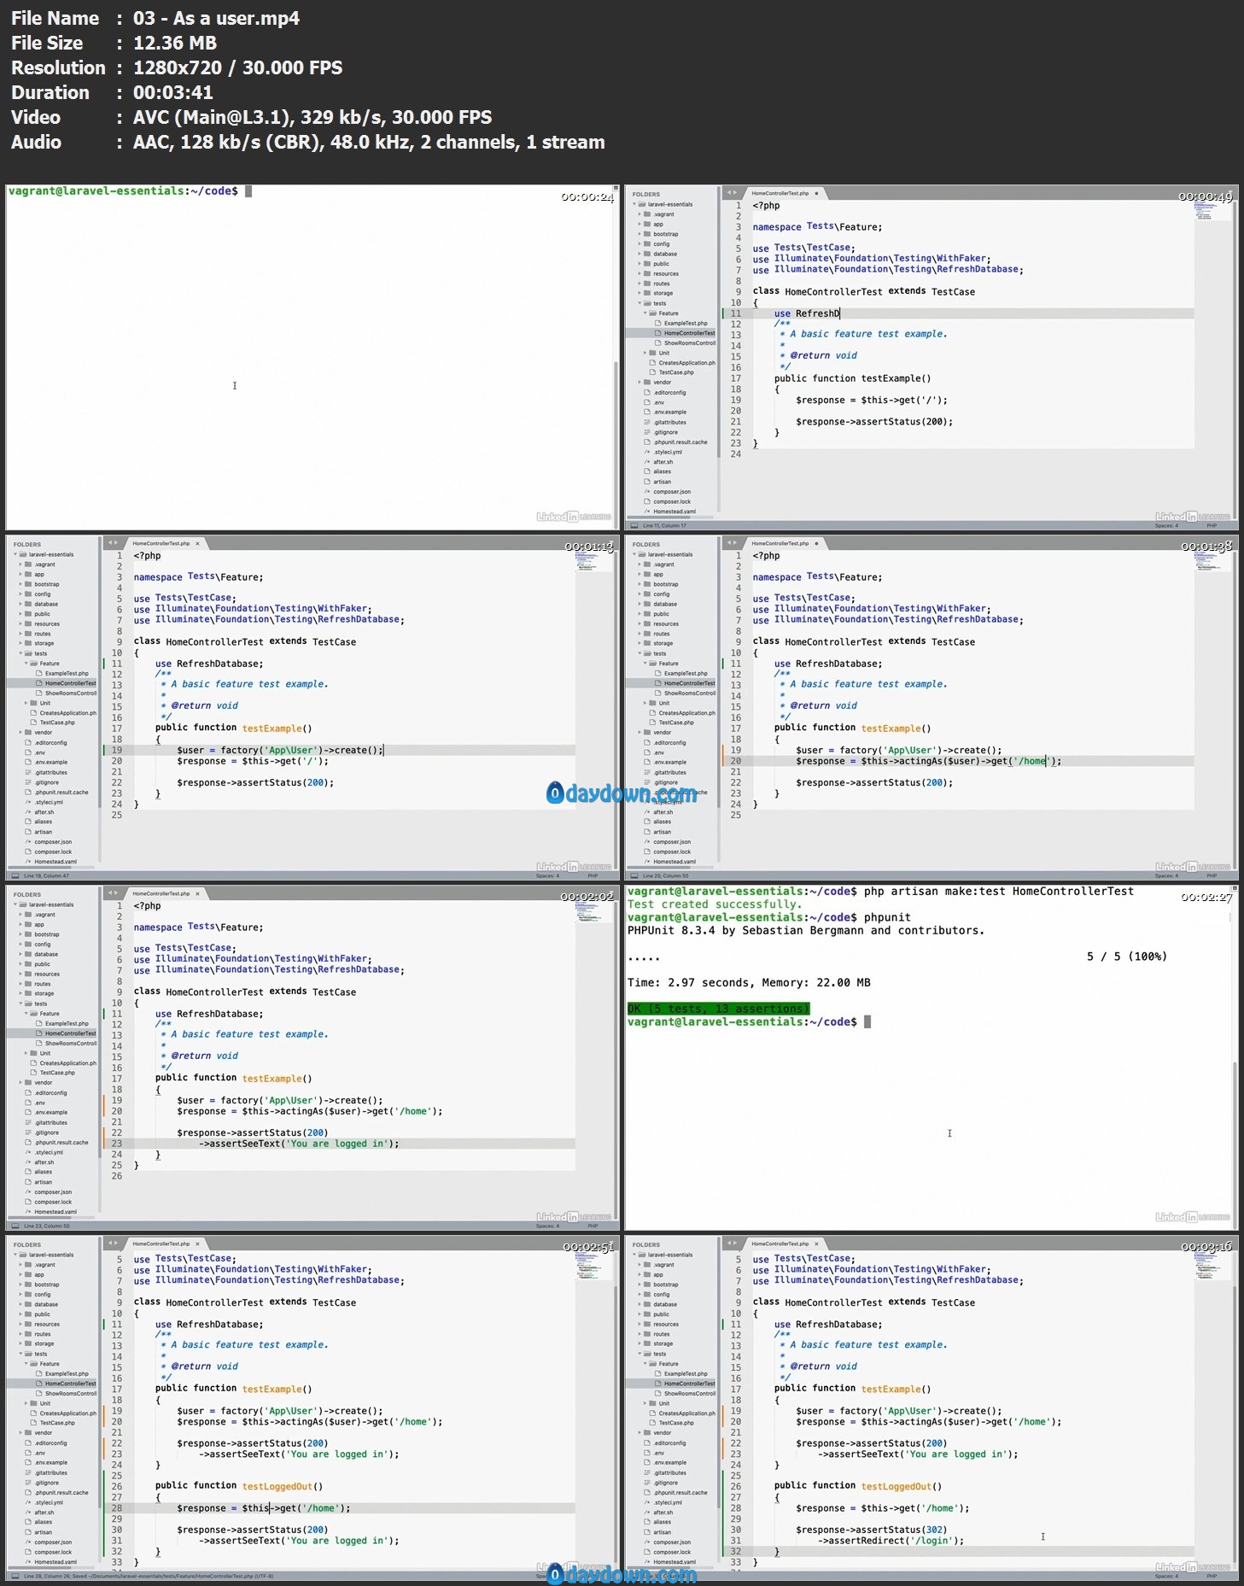This screenshot has height=1586, width=1244.
Task: In 00:03:16 frame, click the composer.lock file icon
Action: 648,1552
